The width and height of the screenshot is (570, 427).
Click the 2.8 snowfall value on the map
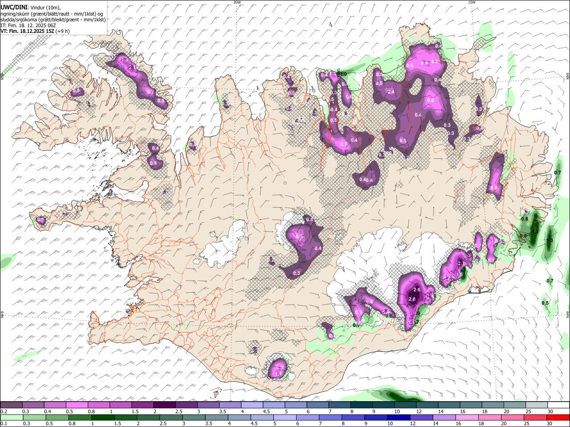(x=412, y=299)
